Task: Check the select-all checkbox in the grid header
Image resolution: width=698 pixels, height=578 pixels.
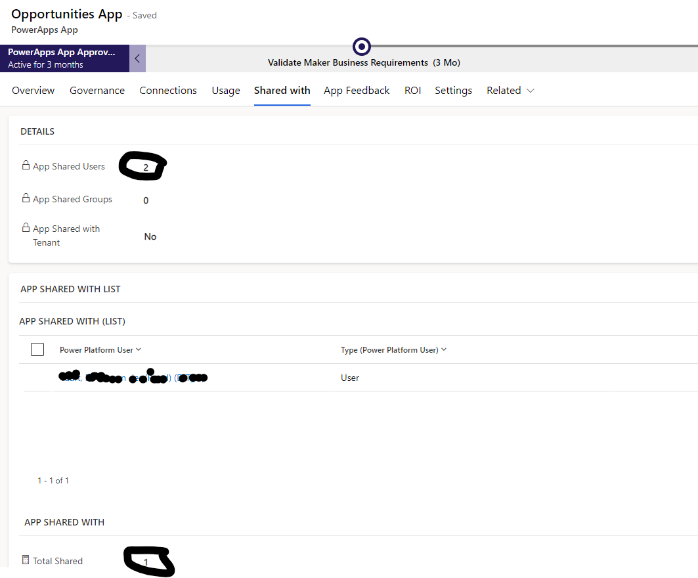Action: click(37, 349)
